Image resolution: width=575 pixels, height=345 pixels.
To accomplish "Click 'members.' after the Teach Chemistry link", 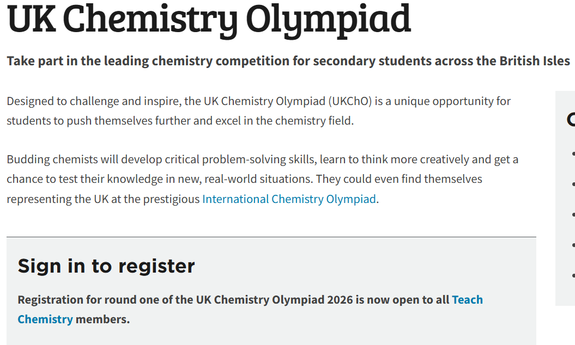I will tap(102, 319).
